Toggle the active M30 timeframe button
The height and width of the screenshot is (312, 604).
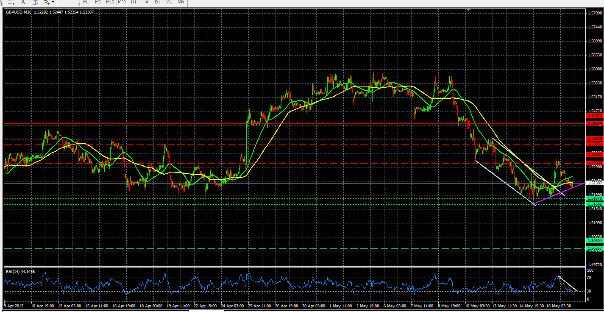[x=122, y=2]
